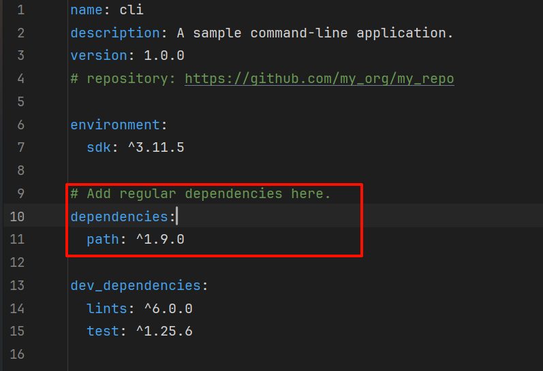
Task: Click the 'name' key on line 1
Action: tap(87, 10)
